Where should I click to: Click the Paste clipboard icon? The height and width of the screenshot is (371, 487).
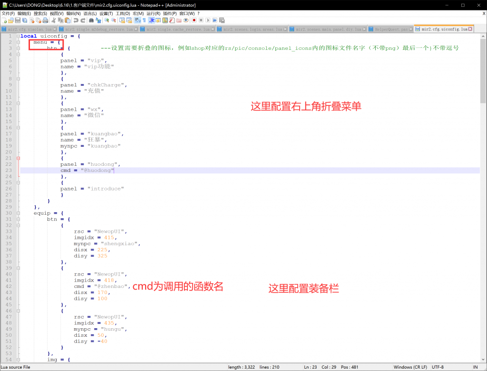pyautogui.click(x=67, y=20)
